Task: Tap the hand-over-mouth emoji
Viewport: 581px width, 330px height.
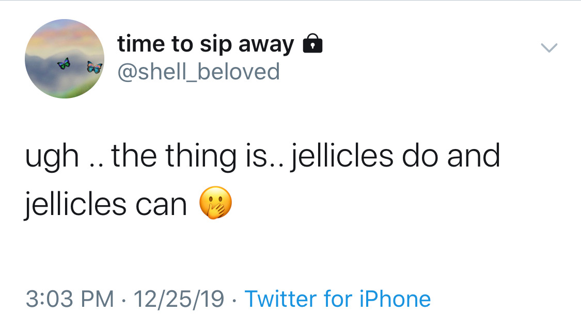Action: pyautogui.click(x=215, y=203)
